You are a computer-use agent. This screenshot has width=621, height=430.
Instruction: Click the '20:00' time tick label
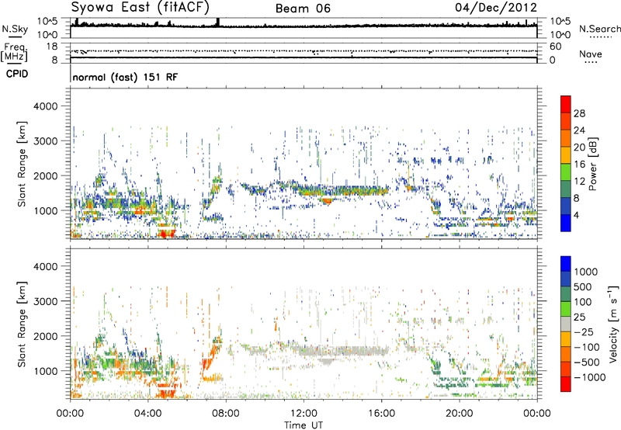[459, 414]
